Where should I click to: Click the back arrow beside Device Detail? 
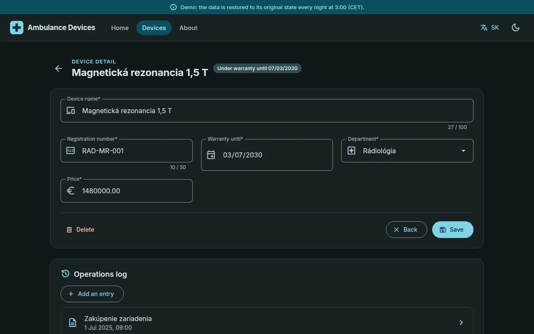click(58, 68)
